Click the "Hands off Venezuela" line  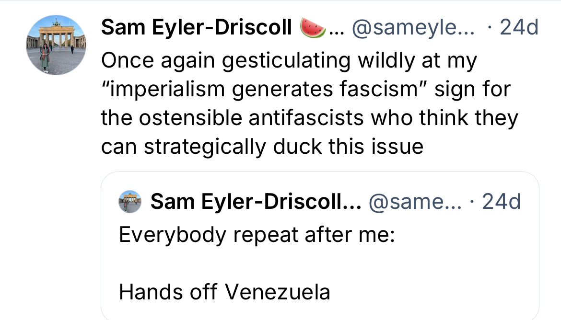coord(224,291)
